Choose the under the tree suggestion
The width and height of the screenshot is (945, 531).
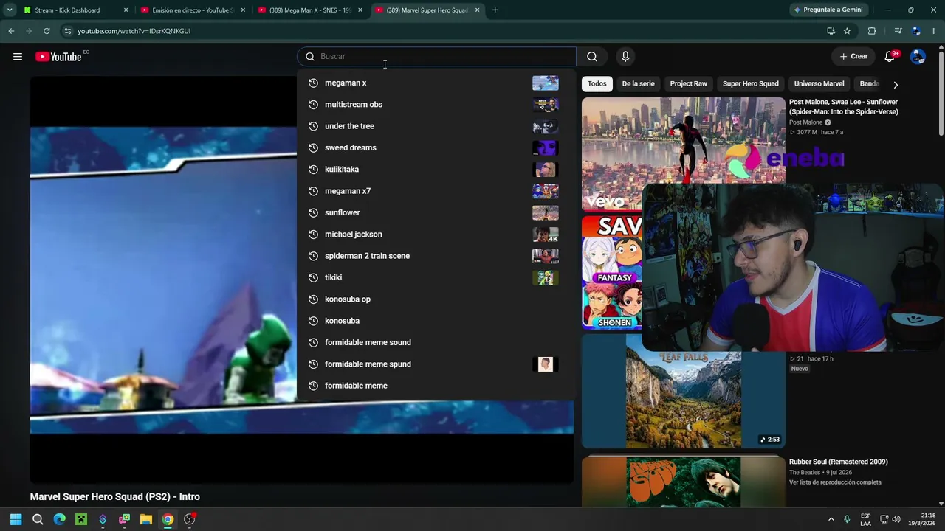click(436, 126)
